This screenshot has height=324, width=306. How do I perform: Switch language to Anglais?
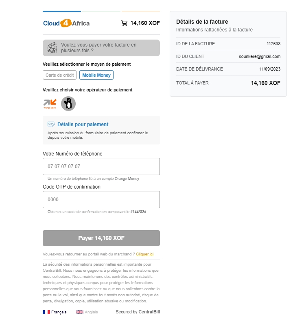92,312
